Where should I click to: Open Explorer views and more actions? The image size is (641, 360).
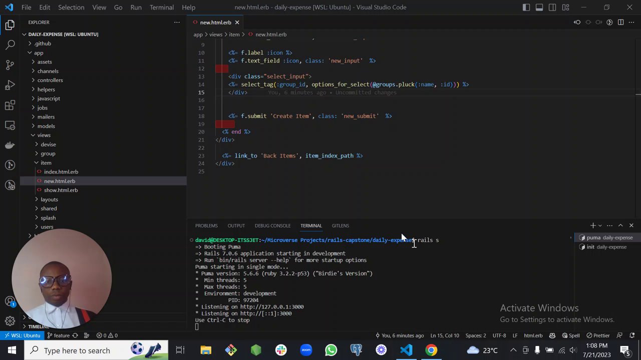[177, 22]
